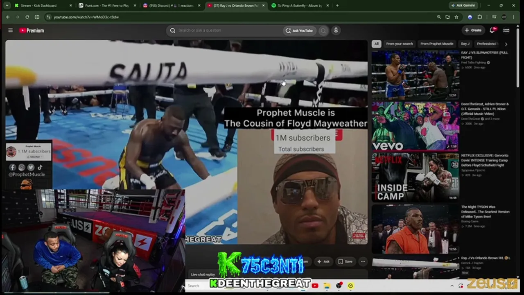This screenshot has width=524, height=295.
Task: Open Ask YouTube assistant
Action: point(299,30)
